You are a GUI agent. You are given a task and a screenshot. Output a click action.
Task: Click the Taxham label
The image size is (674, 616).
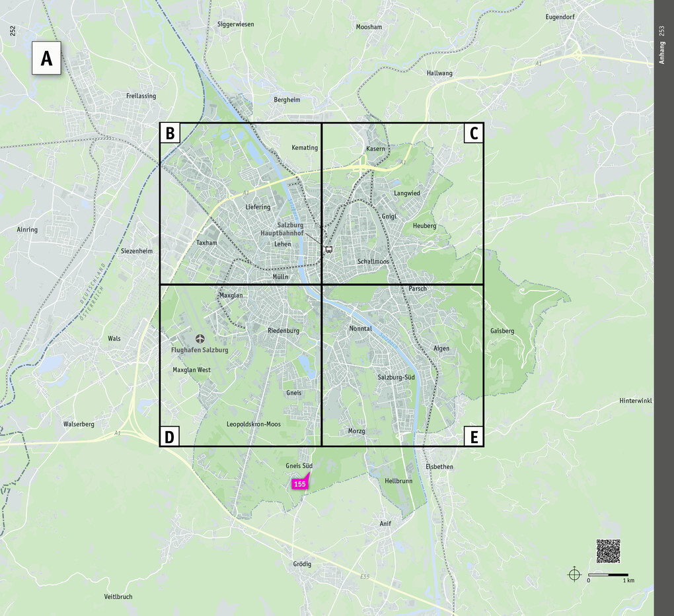[206, 243]
